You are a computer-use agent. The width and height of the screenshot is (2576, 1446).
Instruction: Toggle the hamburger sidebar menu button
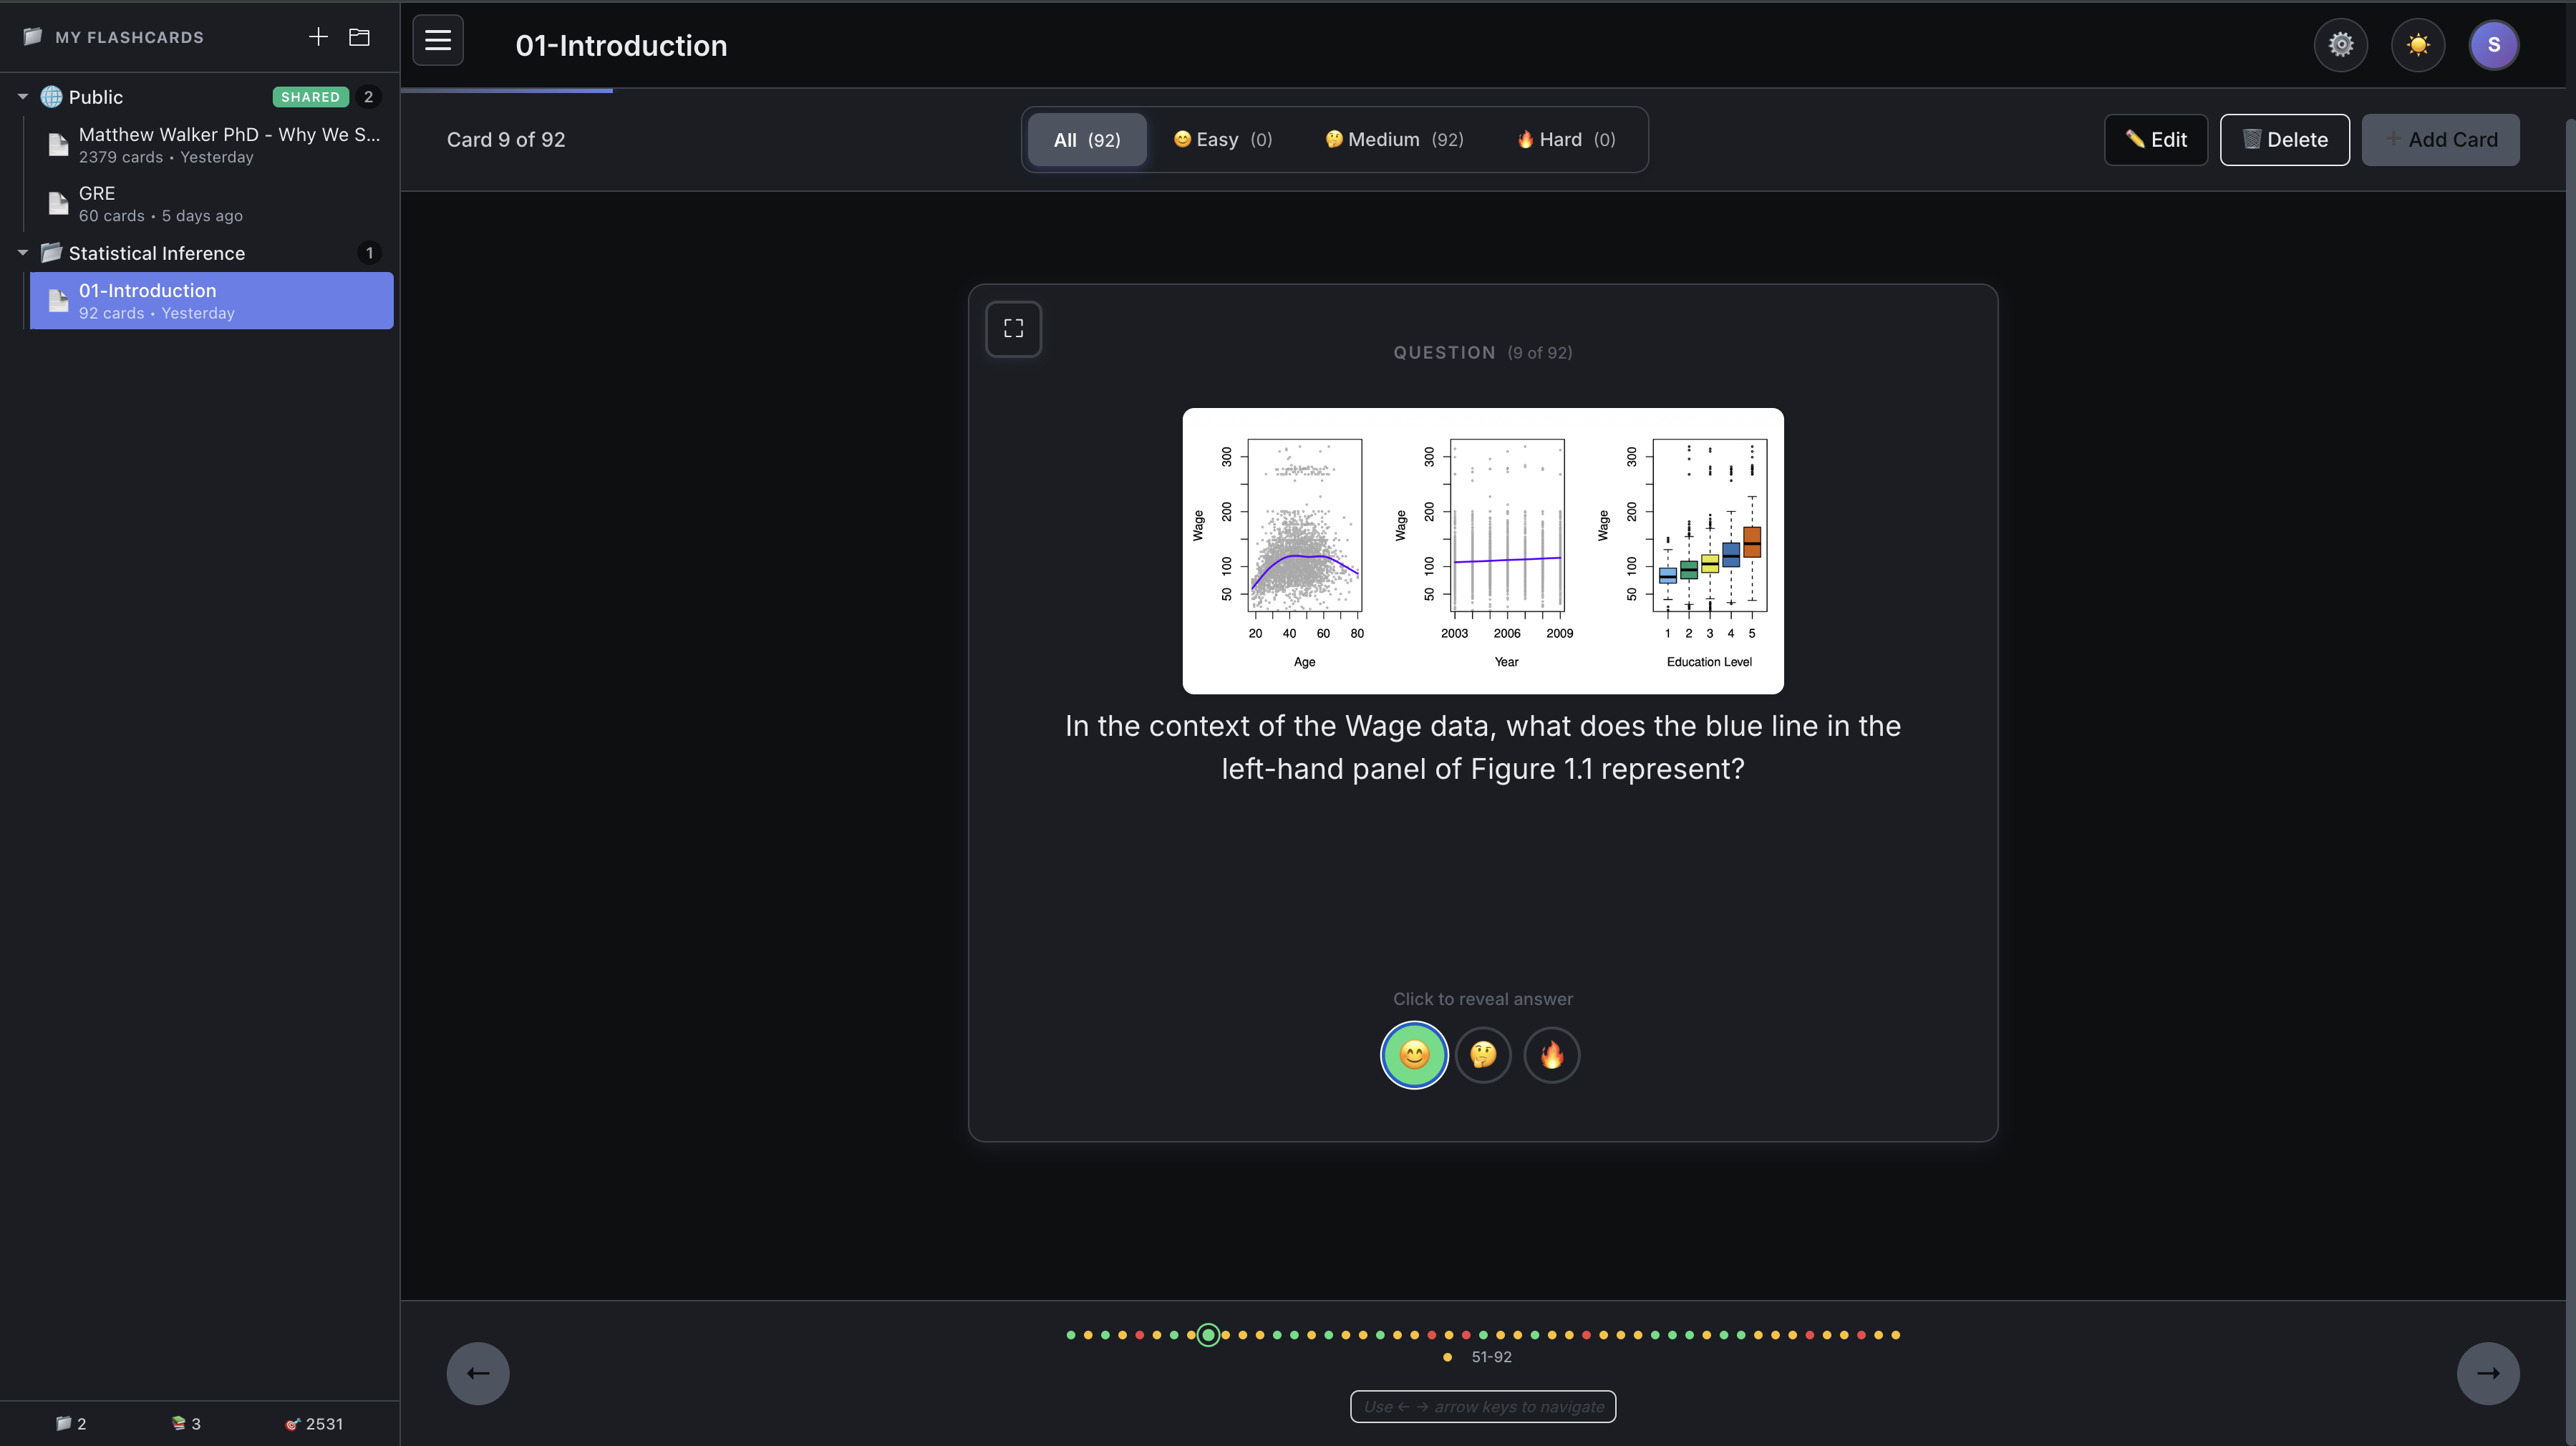click(438, 40)
